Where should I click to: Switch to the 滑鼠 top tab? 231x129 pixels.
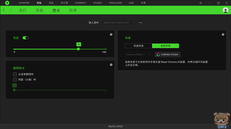(39, 3)
